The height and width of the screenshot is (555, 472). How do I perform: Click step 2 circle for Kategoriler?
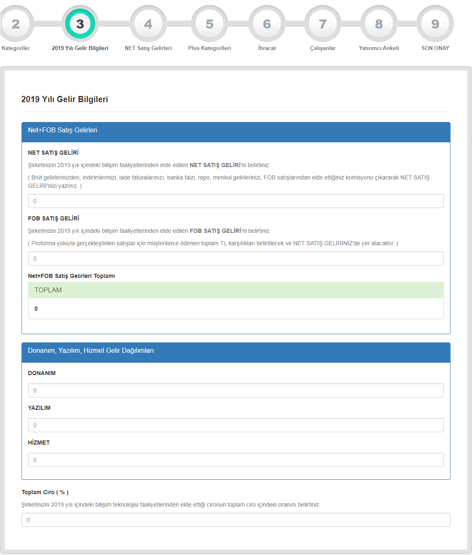pos(16,24)
